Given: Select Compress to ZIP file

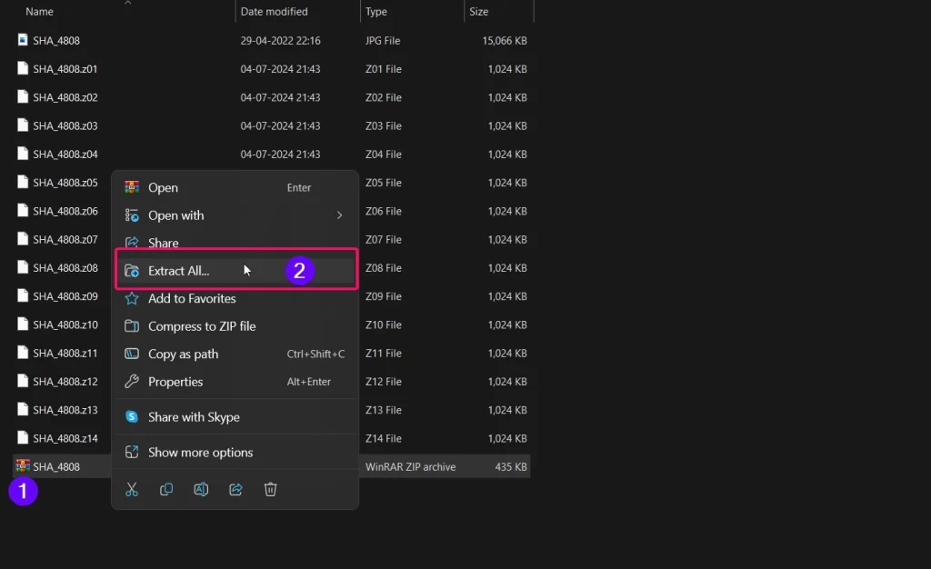Looking at the screenshot, I should pyautogui.click(x=235, y=326).
